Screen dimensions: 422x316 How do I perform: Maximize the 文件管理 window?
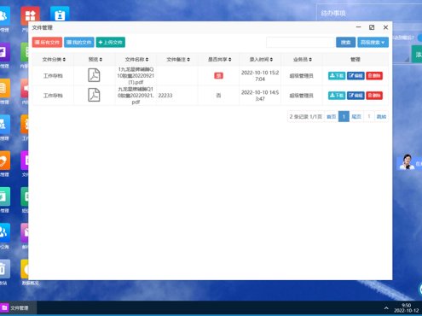click(372, 27)
